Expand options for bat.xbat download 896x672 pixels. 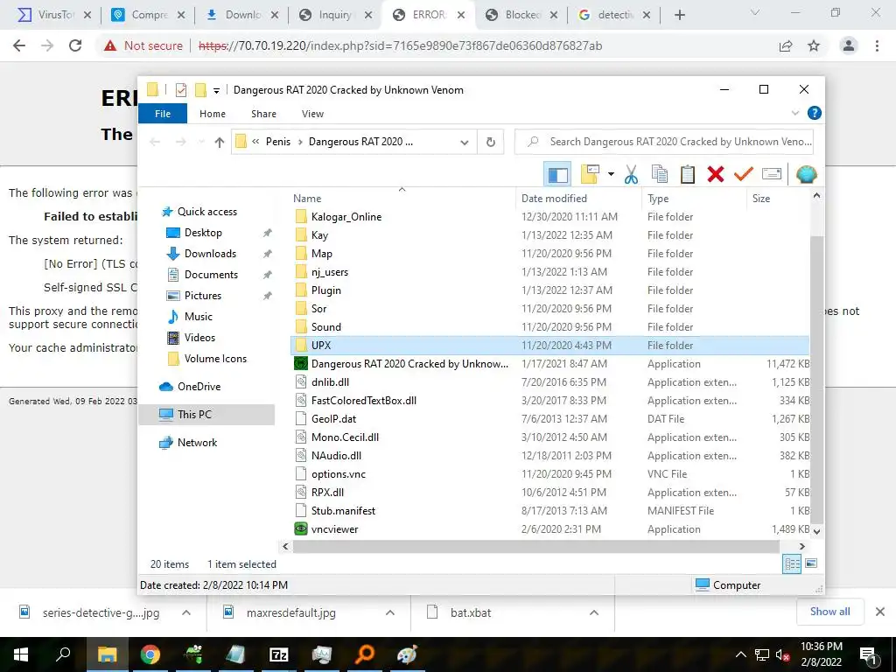[x=594, y=612]
